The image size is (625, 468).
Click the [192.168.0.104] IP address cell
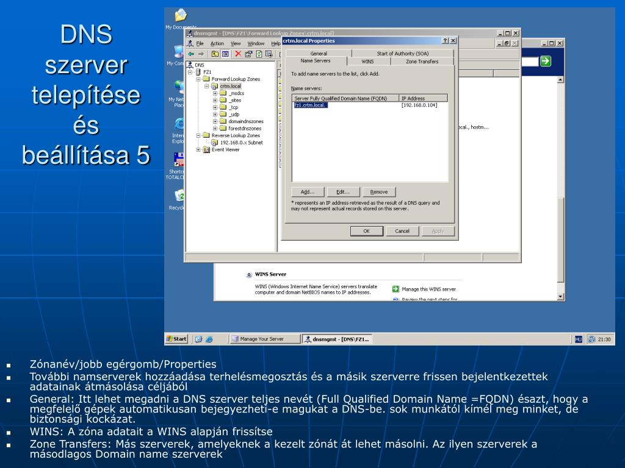click(419, 105)
